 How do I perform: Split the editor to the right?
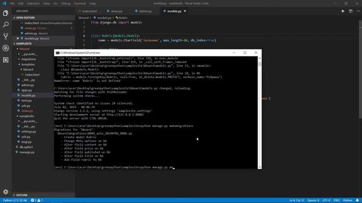(351, 11)
